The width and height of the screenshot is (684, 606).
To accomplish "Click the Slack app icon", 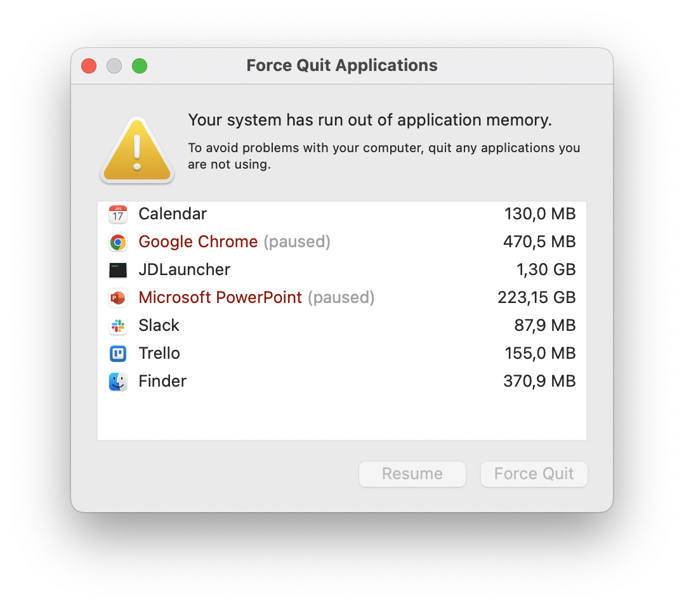I will tap(118, 326).
